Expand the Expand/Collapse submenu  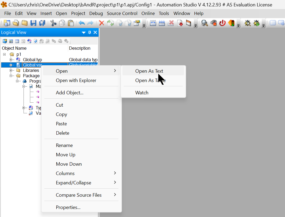[x=82, y=183]
